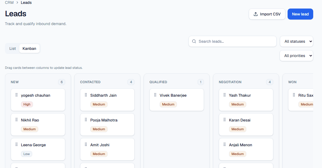Click the Import CSV button
The width and height of the screenshot is (322, 168).
pyautogui.click(x=267, y=14)
